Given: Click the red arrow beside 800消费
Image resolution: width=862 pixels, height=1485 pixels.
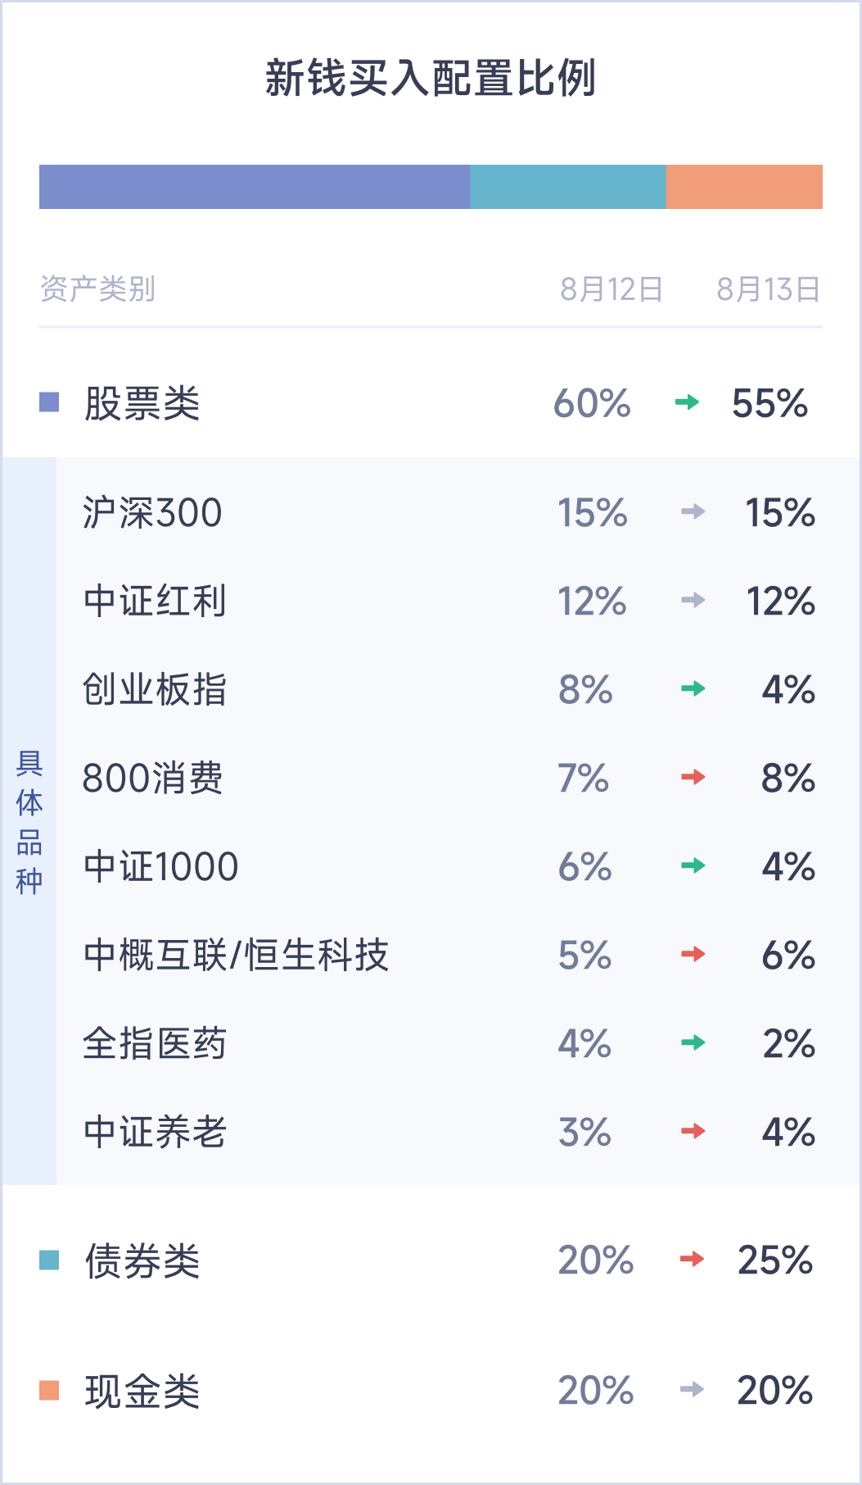Looking at the screenshot, I should [x=693, y=777].
